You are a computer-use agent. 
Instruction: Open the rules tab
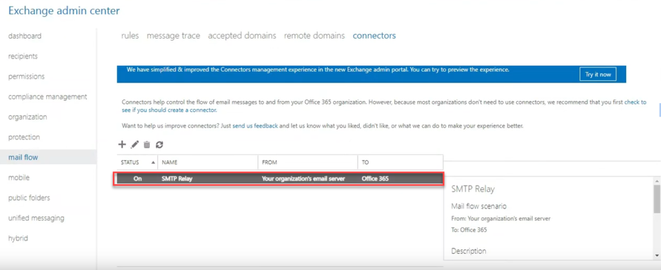pos(130,35)
